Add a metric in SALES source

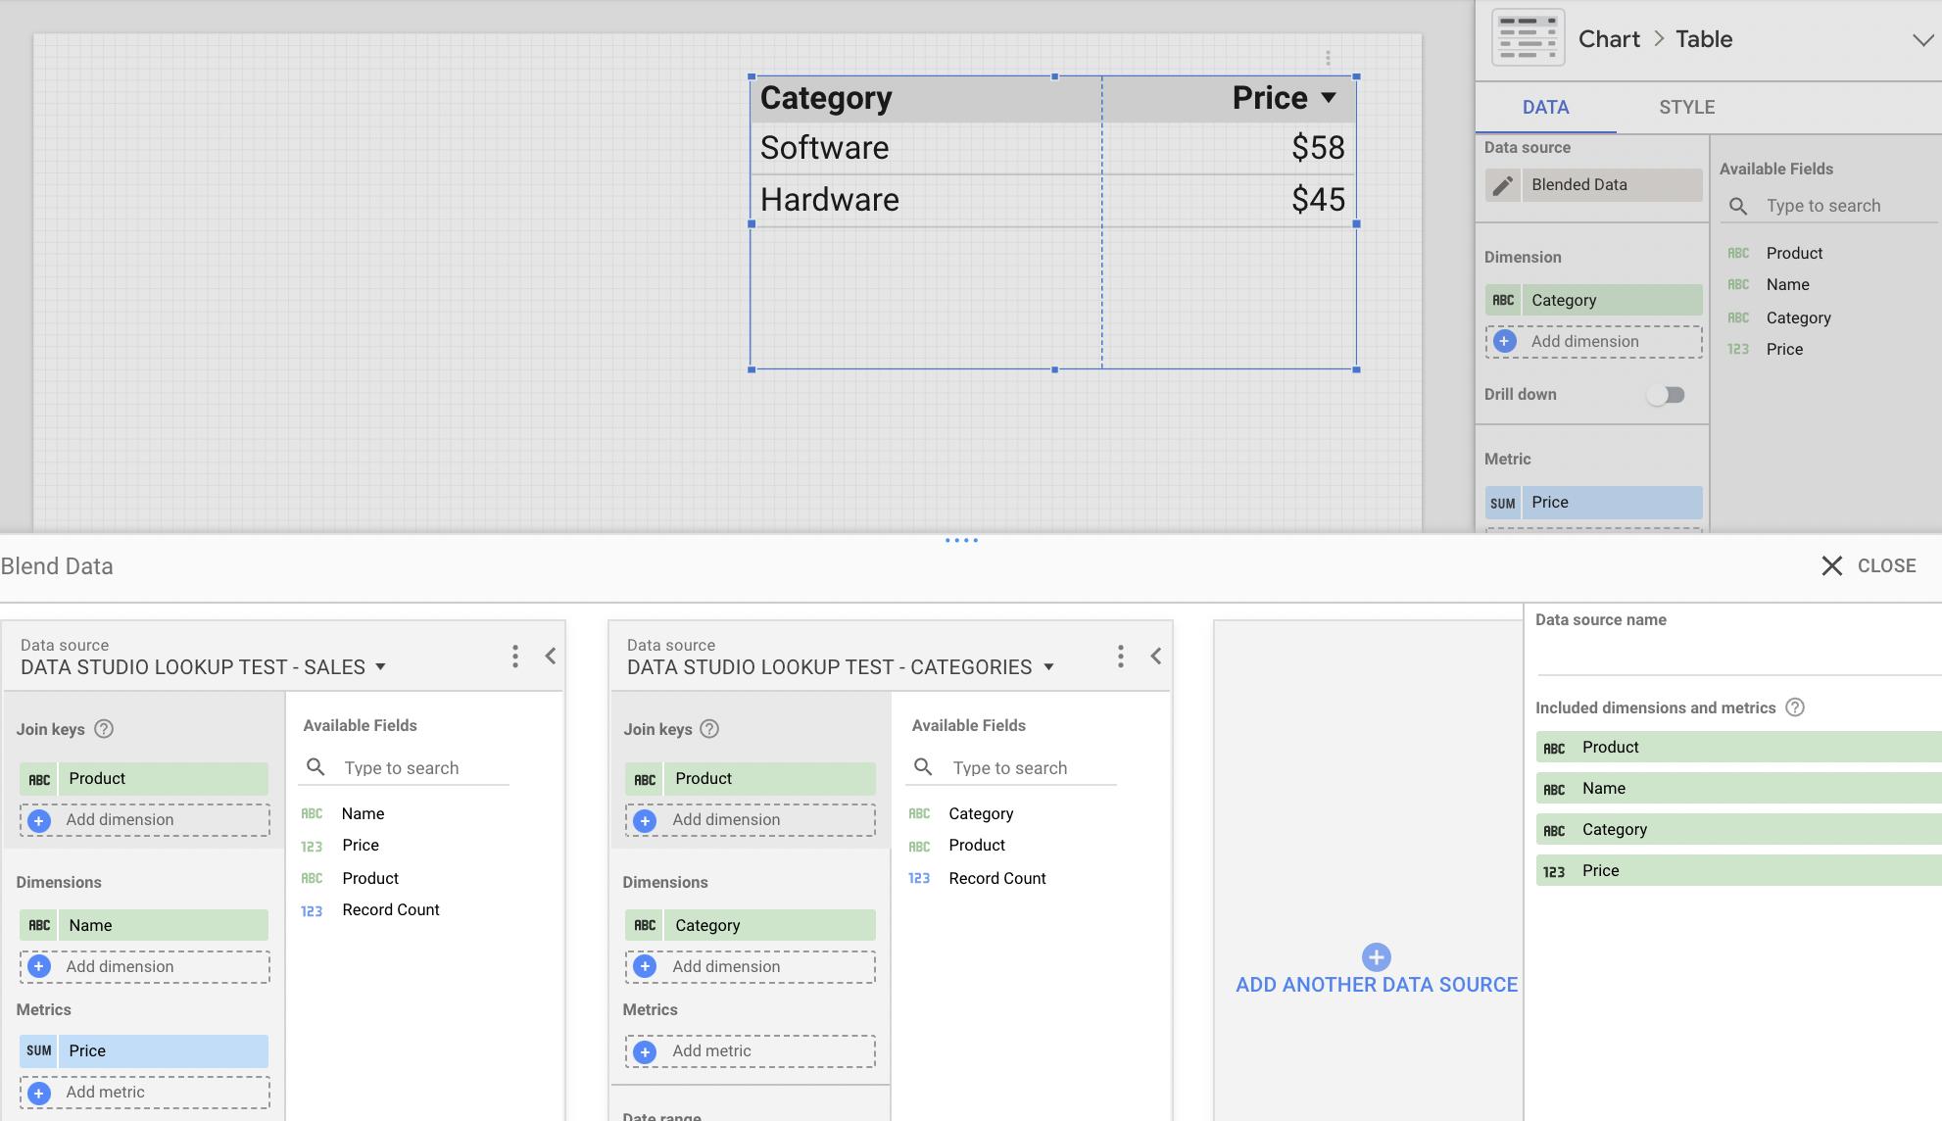pyautogui.click(x=144, y=1093)
